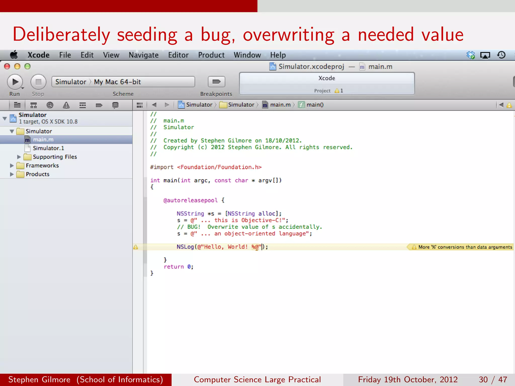Open the Issue navigator warning icon
515x386 pixels.
point(66,105)
